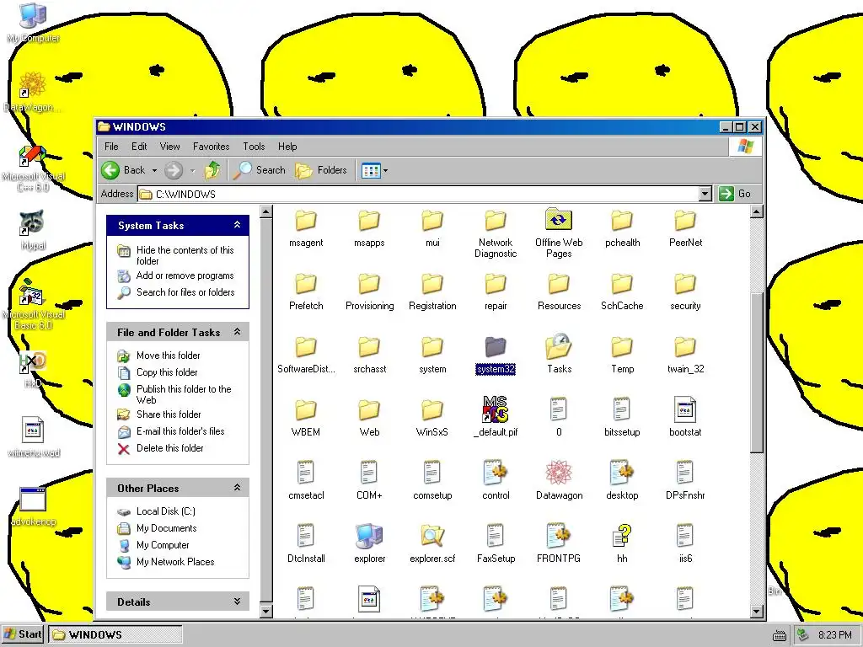Click the WINDOWS taskbar button
Viewport: 863px width, 647px height.
coord(115,634)
